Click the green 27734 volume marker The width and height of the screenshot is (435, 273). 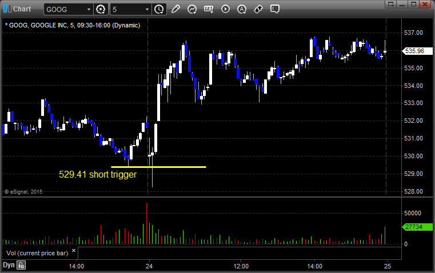coord(417,227)
